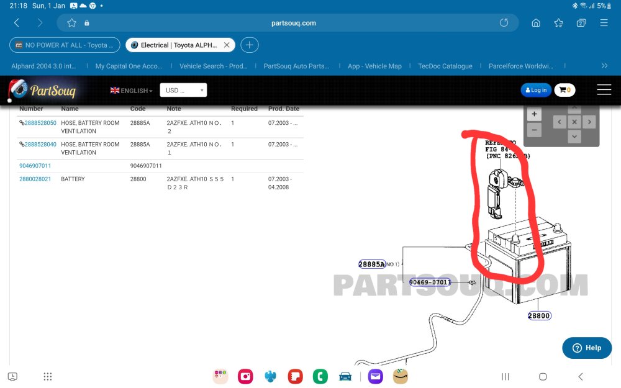Viewport: 621px width, 388px height.
Task: Open part number 2888528040 link
Action: [x=40, y=144]
